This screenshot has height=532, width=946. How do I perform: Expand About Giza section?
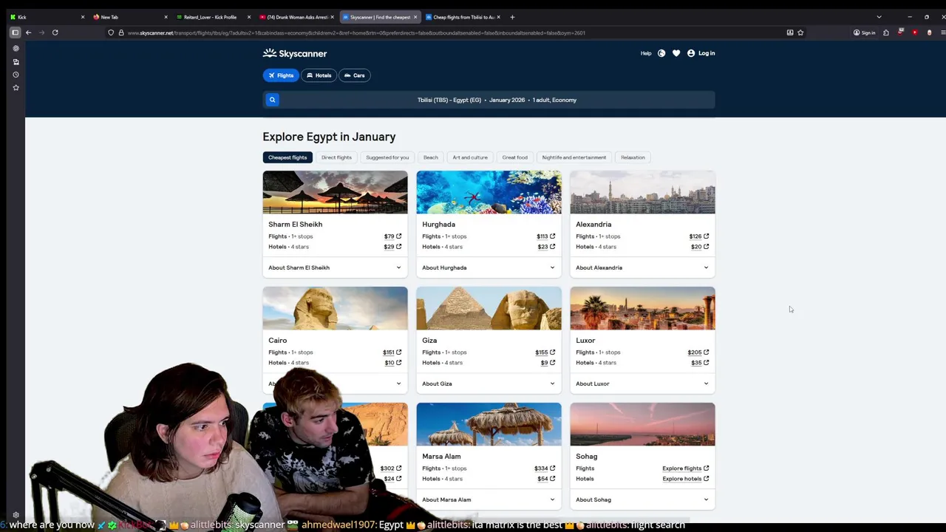(x=489, y=383)
